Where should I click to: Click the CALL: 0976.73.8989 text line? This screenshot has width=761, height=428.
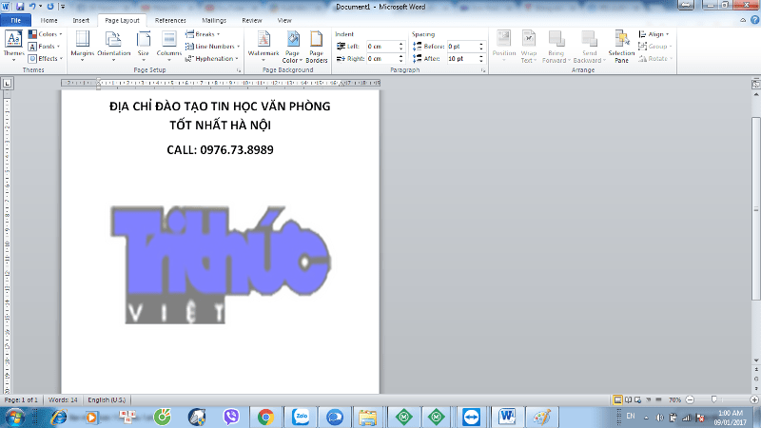(x=220, y=149)
